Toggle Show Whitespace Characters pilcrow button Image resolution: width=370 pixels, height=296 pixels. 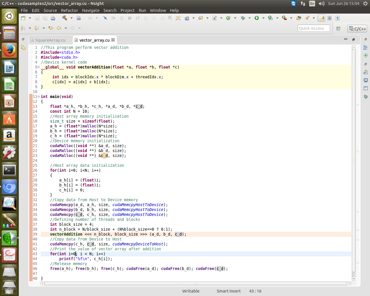click(x=337, y=18)
